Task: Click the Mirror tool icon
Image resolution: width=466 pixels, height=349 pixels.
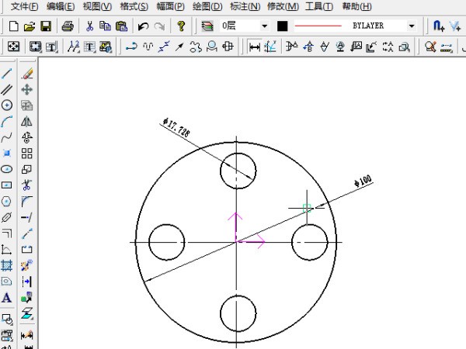Action: 27,121
